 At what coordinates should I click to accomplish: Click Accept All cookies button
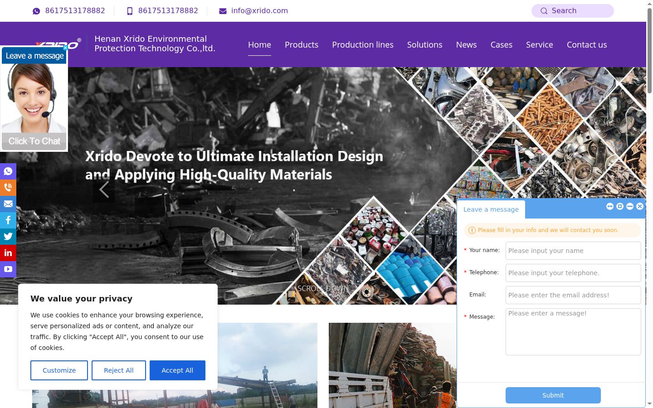point(177,370)
